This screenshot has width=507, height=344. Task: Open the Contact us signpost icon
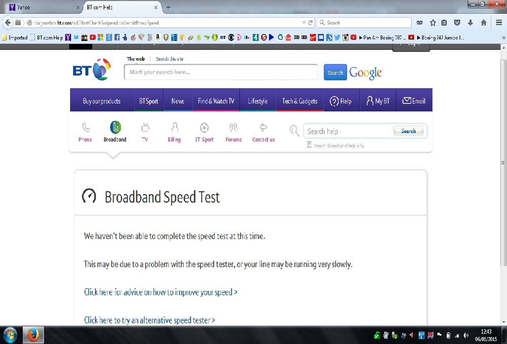[263, 128]
